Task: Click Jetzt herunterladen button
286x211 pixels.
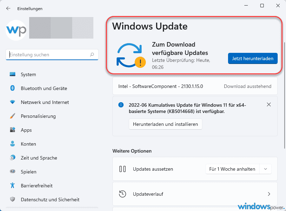Action: [253, 58]
